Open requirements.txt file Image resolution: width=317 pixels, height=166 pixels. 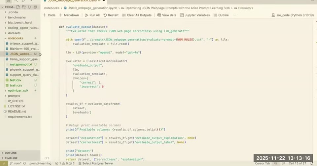click(20, 117)
